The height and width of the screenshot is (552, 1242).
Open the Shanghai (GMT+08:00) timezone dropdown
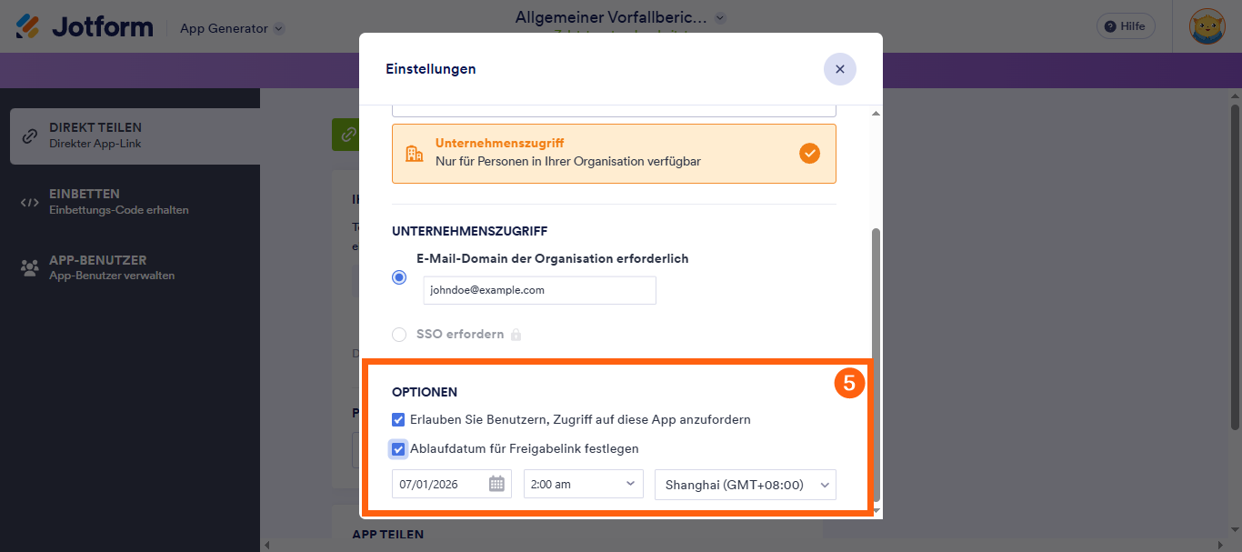[746, 484]
